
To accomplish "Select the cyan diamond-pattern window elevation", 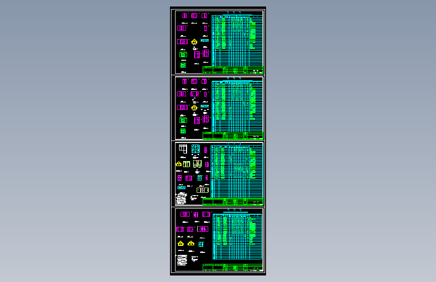I will tap(196, 149).
